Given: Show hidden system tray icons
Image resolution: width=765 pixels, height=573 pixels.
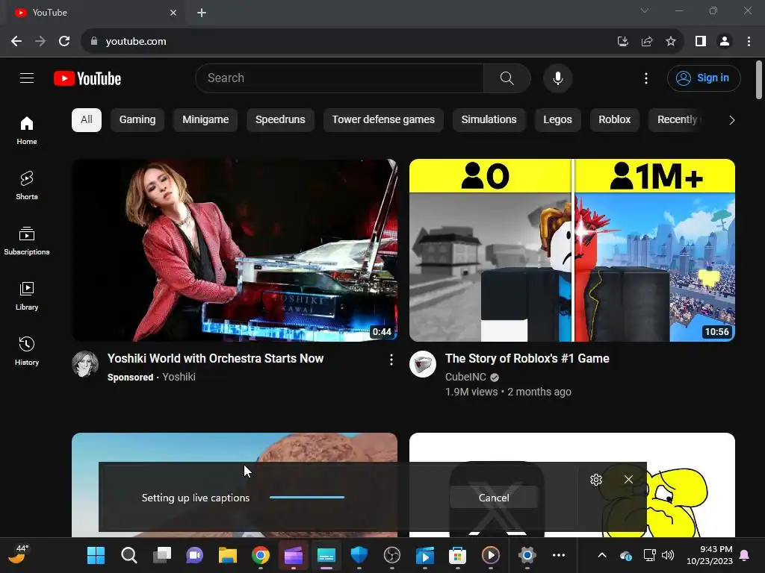Looking at the screenshot, I should pos(602,555).
